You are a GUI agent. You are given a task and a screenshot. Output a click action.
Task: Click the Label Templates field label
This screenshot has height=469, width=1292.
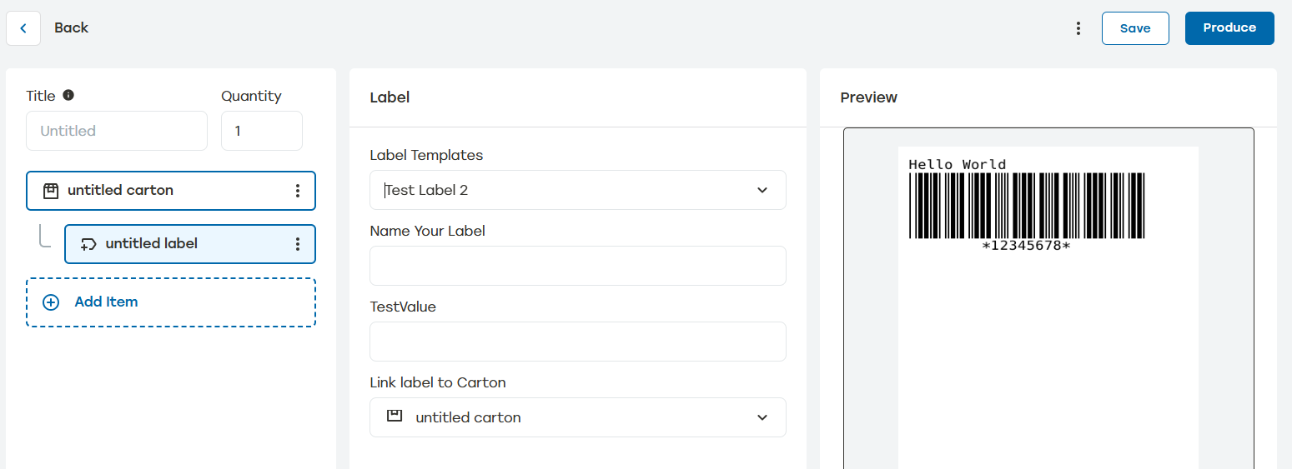pos(426,155)
